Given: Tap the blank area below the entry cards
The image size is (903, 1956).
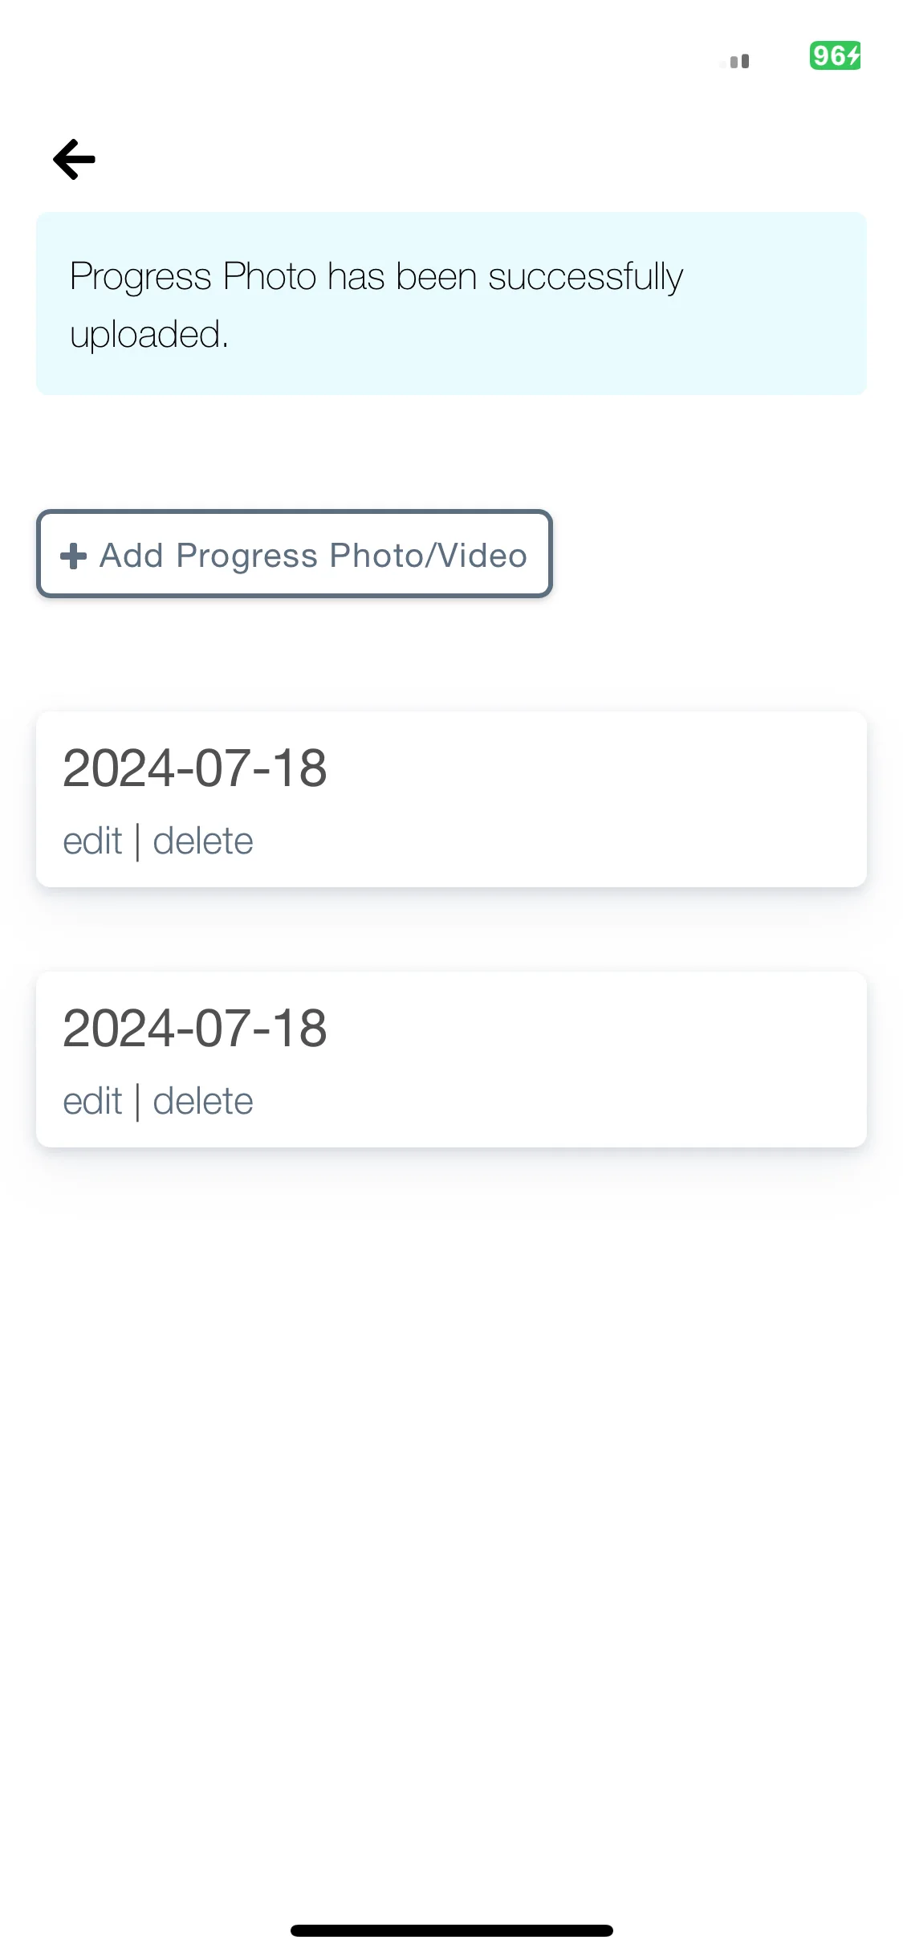Looking at the screenshot, I should 451,1526.
